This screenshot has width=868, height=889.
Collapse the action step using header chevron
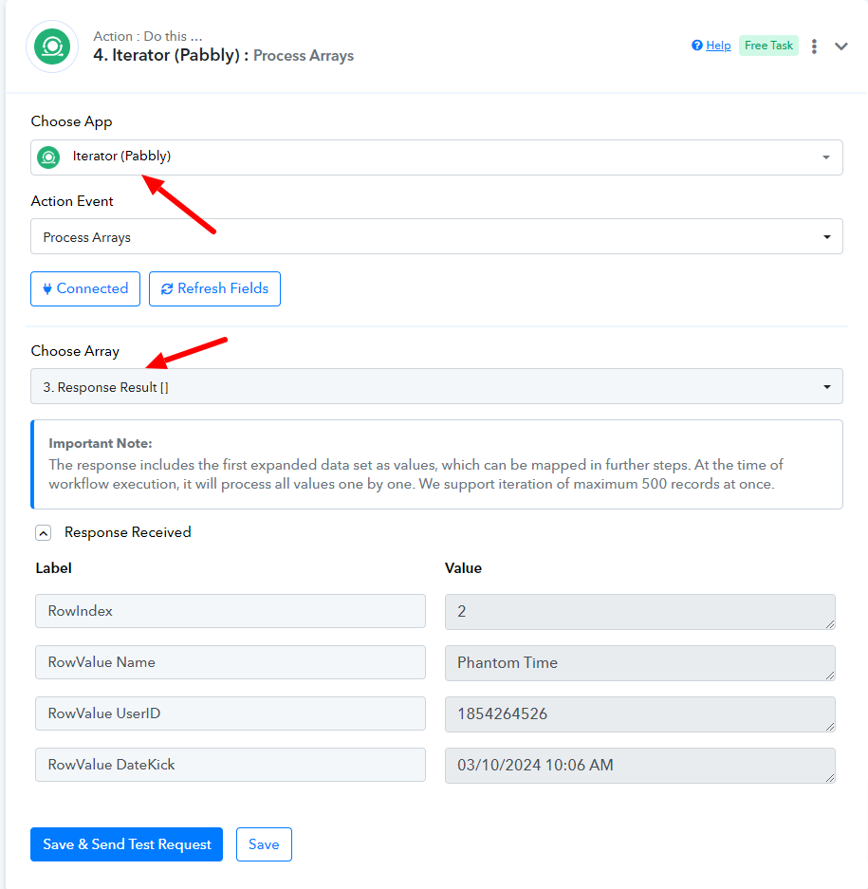click(x=841, y=46)
